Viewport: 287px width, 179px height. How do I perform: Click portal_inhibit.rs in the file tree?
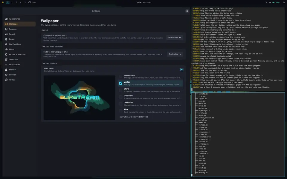(206, 118)
